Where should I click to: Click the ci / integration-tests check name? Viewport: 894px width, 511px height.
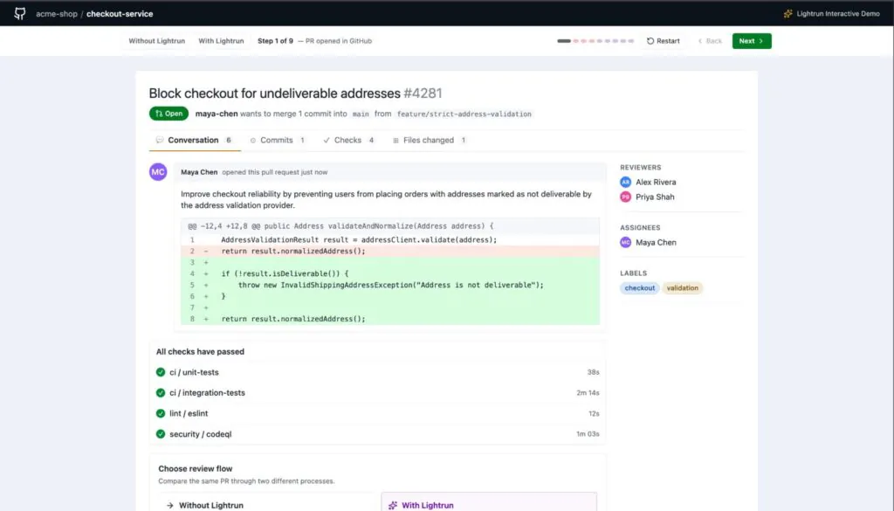tap(207, 393)
